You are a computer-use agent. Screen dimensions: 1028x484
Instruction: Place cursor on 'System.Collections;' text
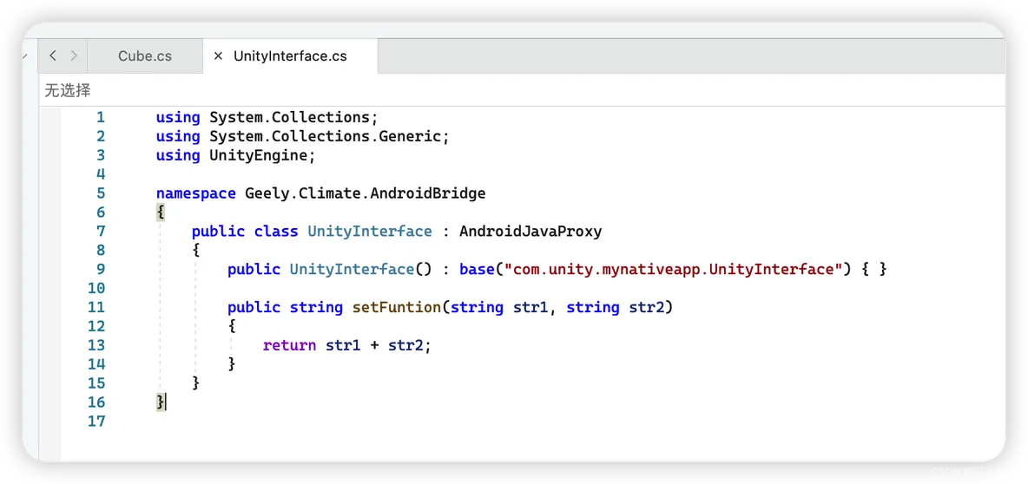pos(293,118)
